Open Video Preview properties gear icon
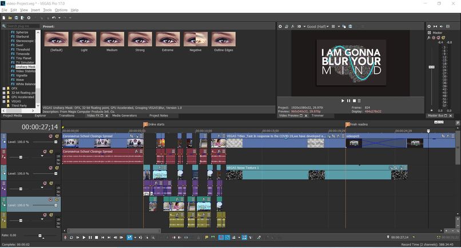The image size is (461, 248). pos(280,26)
